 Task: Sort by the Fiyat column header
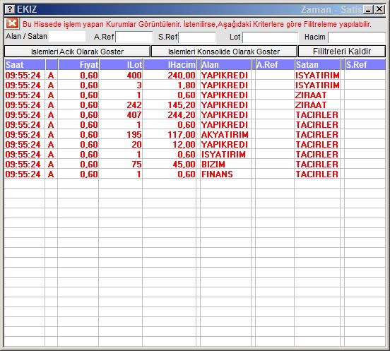78,65
